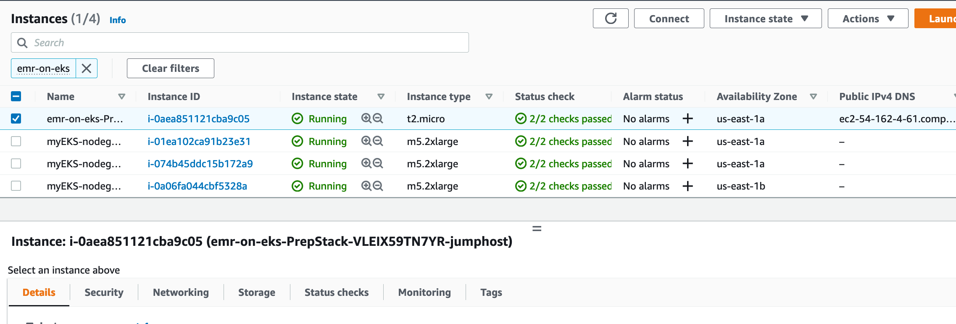Click the Status check column header
956x324 pixels.
[x=545, y=97]
